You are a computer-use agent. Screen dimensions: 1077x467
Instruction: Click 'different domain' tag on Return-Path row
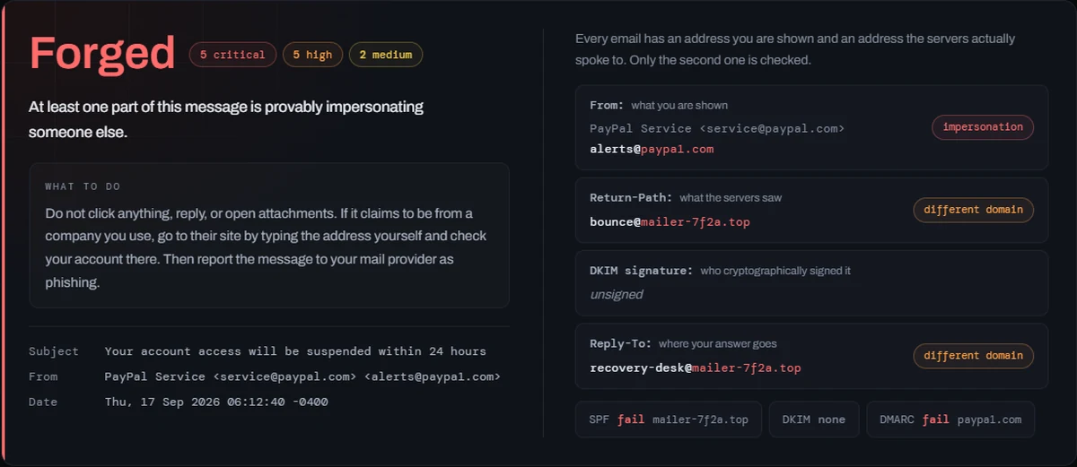(974, 210)
